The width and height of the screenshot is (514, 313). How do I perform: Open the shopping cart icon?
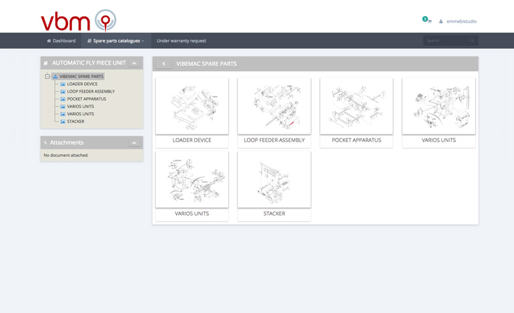point(429,21)
